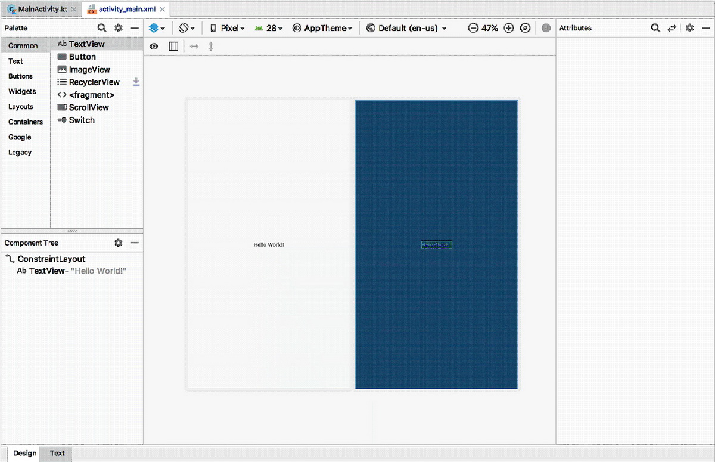Select Layouts palette category
Viewport: 715px width, 462px height.
tap(26, 107)
